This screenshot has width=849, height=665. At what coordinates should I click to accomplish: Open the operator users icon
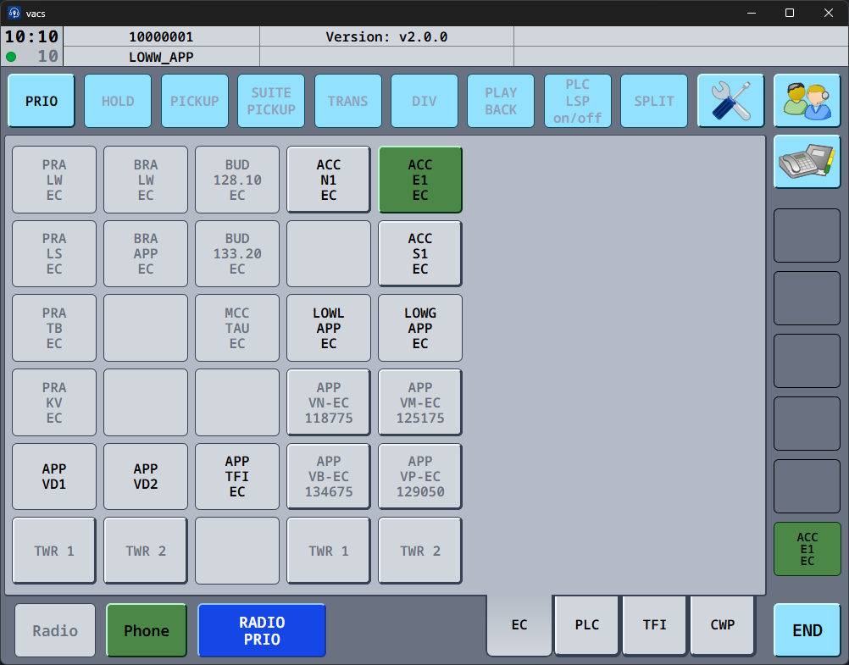(807, 101)
